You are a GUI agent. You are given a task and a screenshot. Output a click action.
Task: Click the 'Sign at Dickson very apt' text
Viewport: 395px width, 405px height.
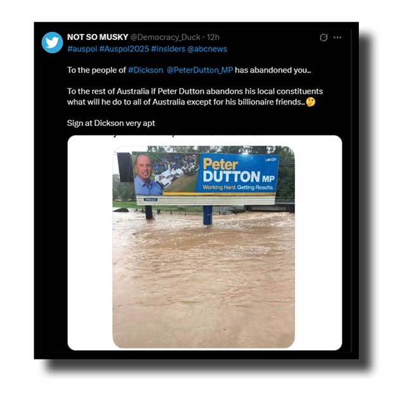pyautogui.click(x=111, y=123)
